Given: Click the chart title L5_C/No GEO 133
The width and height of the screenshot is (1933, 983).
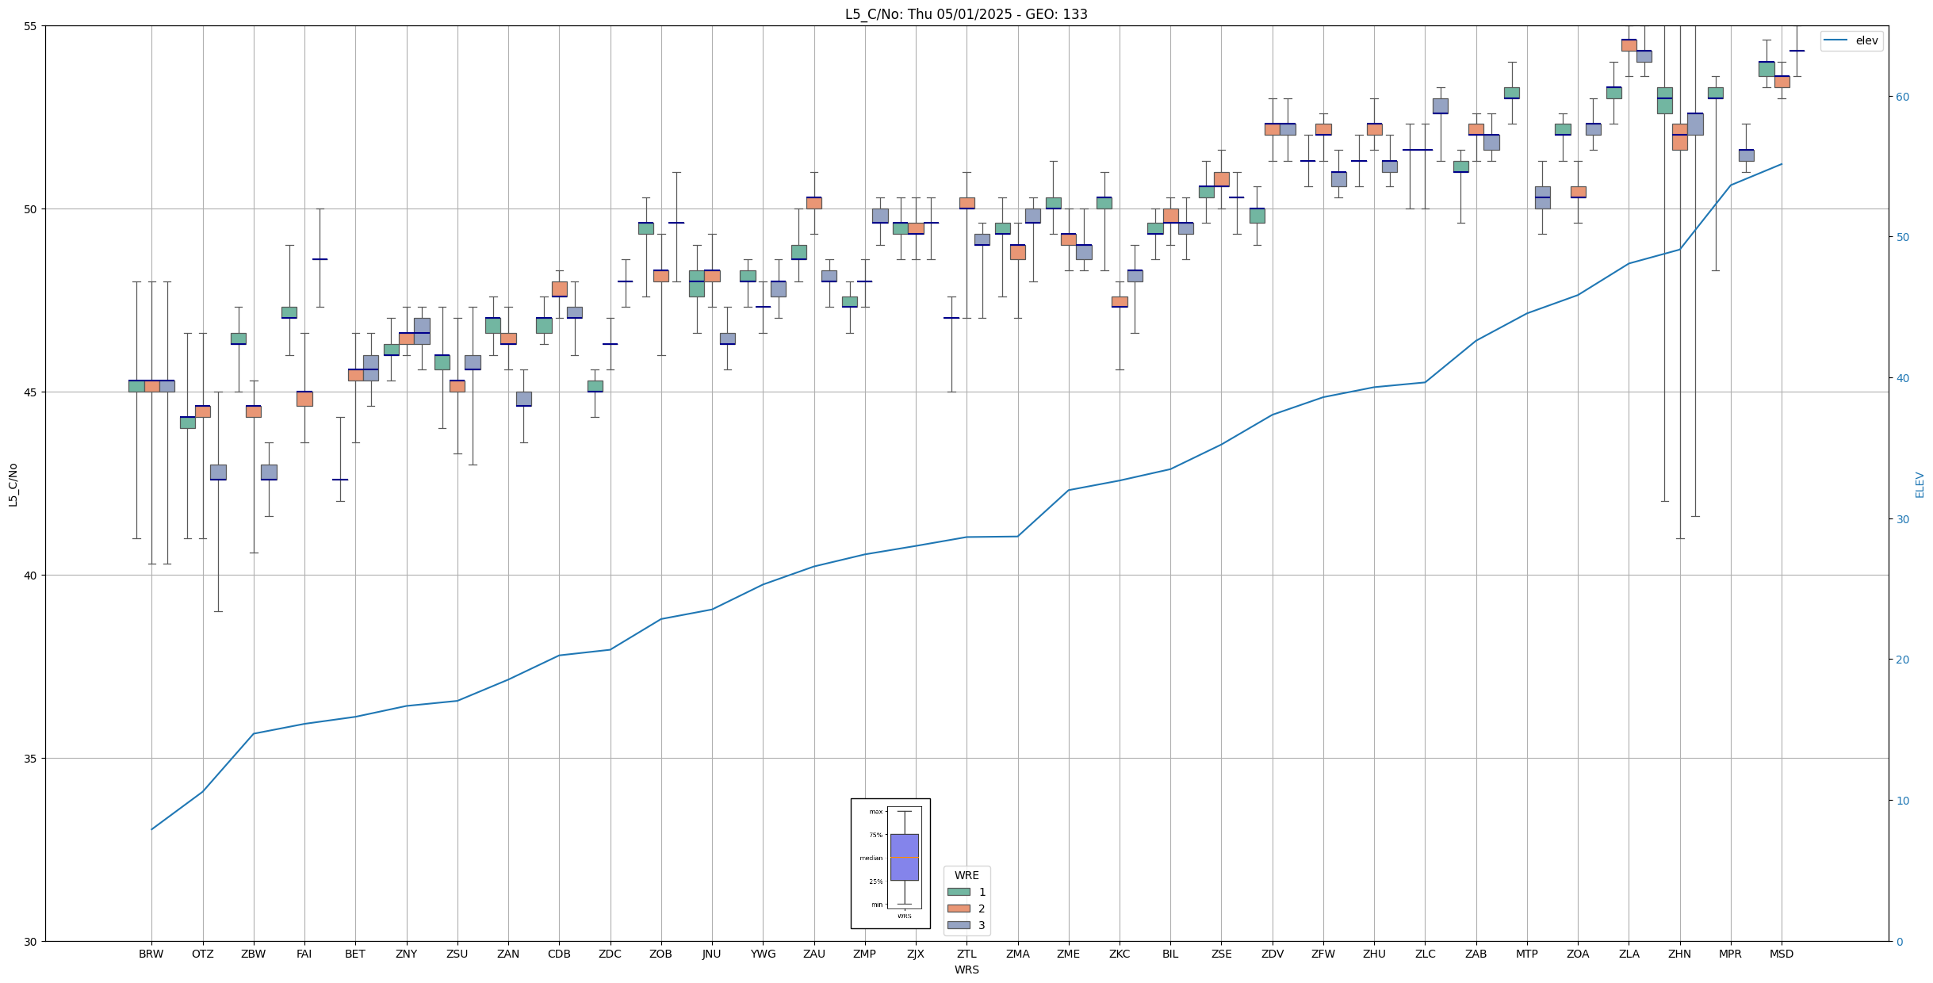Looking at the screenshot, I should (966, 14).
